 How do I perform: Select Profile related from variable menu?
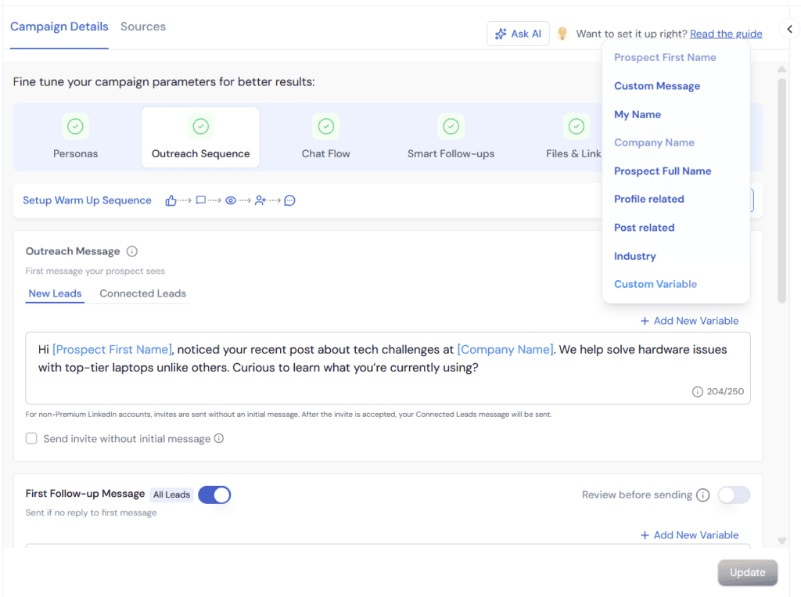(648, 200)
